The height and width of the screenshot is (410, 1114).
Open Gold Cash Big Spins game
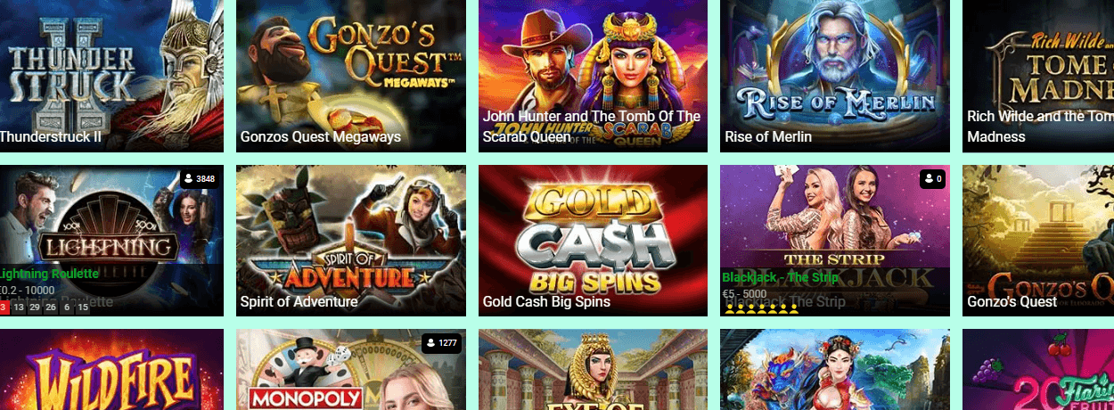[x=593, y=241]
